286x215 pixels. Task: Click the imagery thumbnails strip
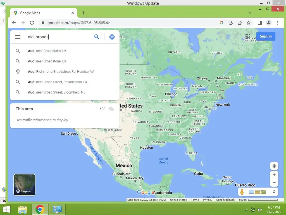pos(257,192)
